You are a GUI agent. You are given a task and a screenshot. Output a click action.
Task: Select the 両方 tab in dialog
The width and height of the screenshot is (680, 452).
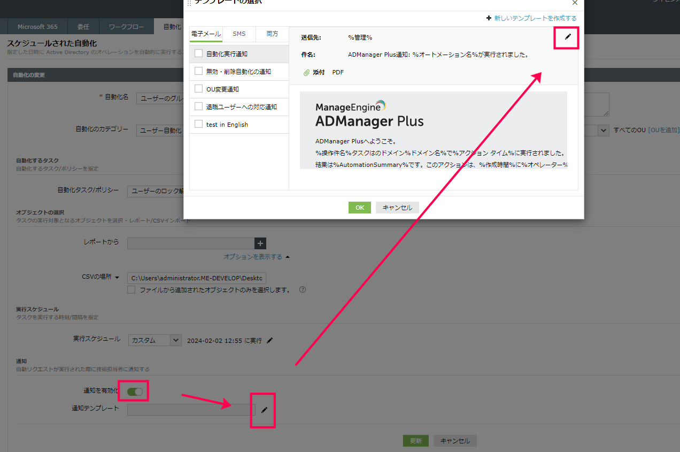pyautogui.click(x=272, y=34)
